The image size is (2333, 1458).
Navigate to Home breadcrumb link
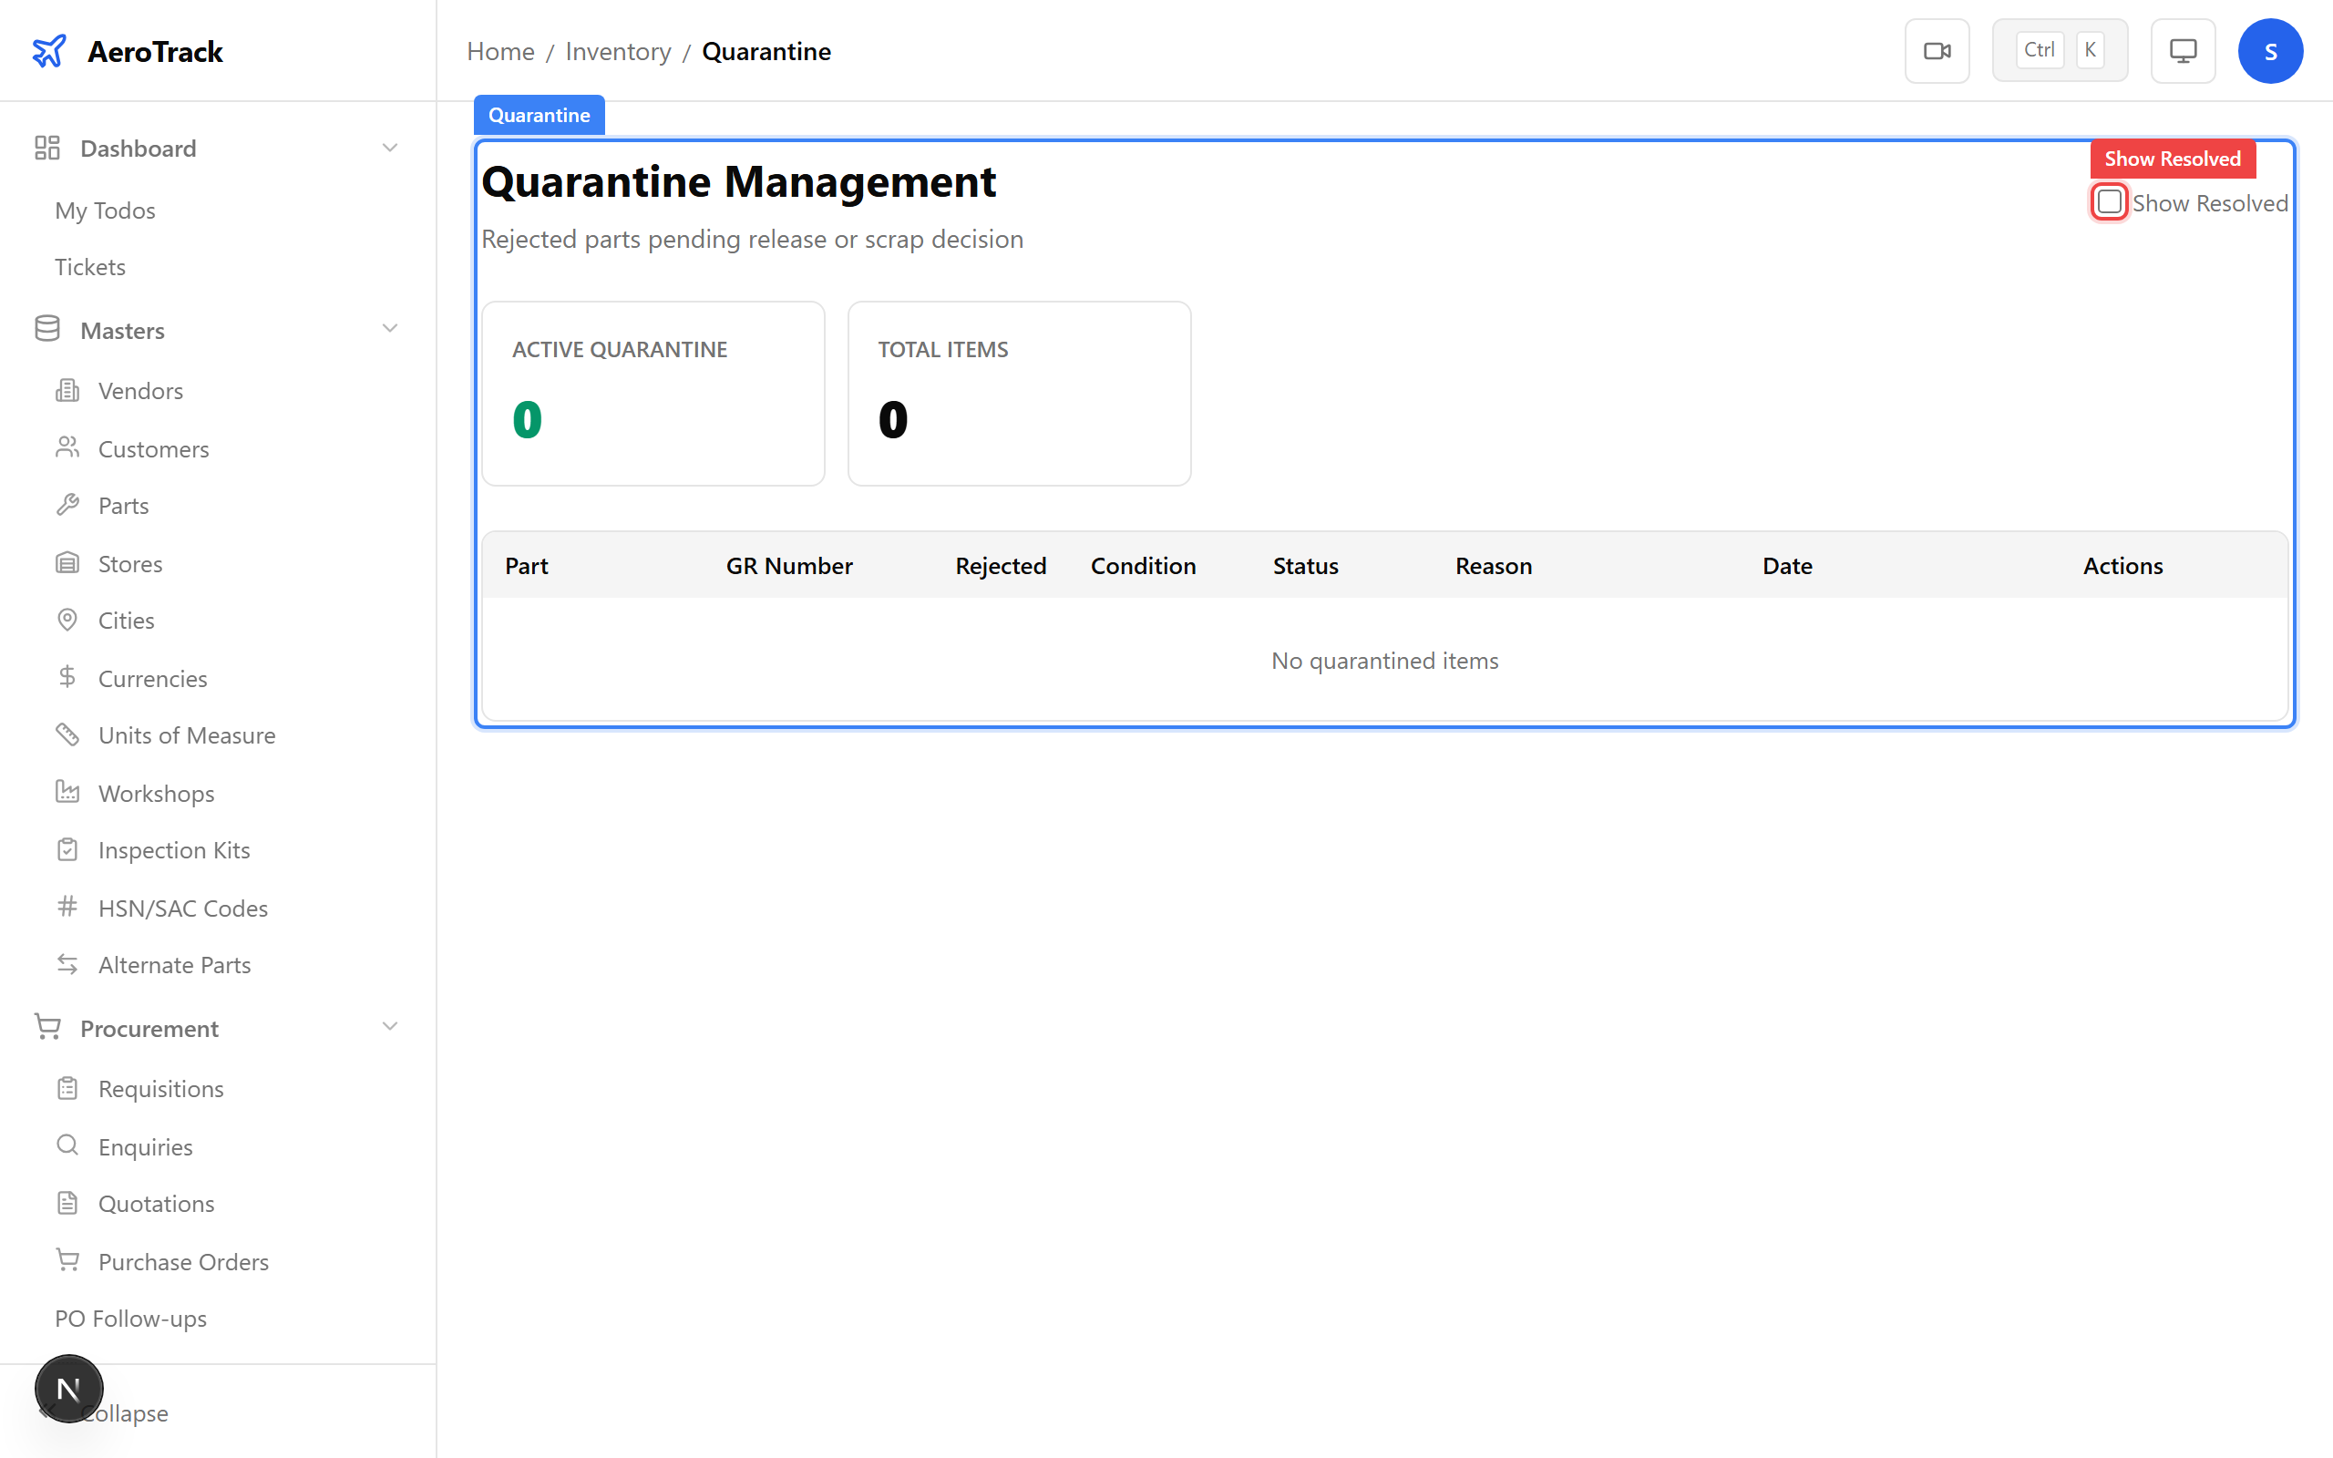(x=500, y=51)
